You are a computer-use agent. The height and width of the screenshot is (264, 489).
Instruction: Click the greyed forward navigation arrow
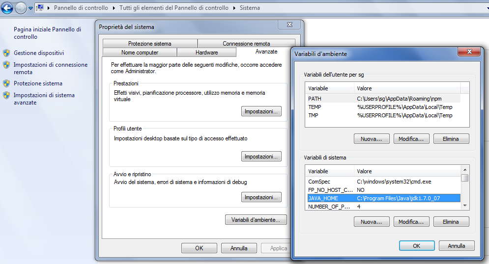coord(21,8)
